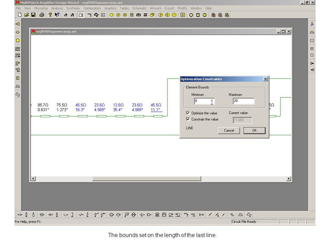This screenshot has height=247, width=330.
Task: Click the Maximum bound input field
Action: (x=243, y=101)
